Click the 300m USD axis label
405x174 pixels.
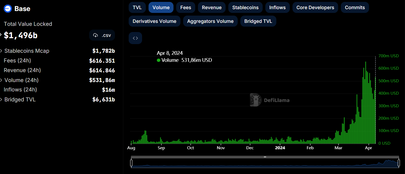[389, 106]
